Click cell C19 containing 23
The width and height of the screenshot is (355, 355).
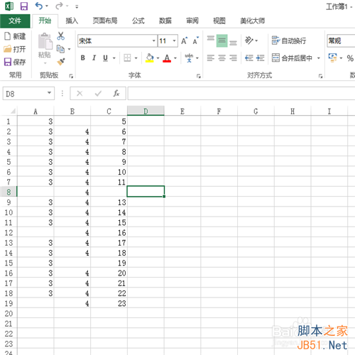(109, 303)
